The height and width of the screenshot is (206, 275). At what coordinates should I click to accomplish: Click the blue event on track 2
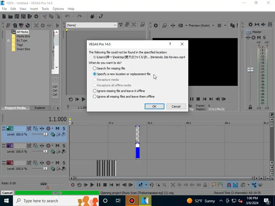[137, 151]
